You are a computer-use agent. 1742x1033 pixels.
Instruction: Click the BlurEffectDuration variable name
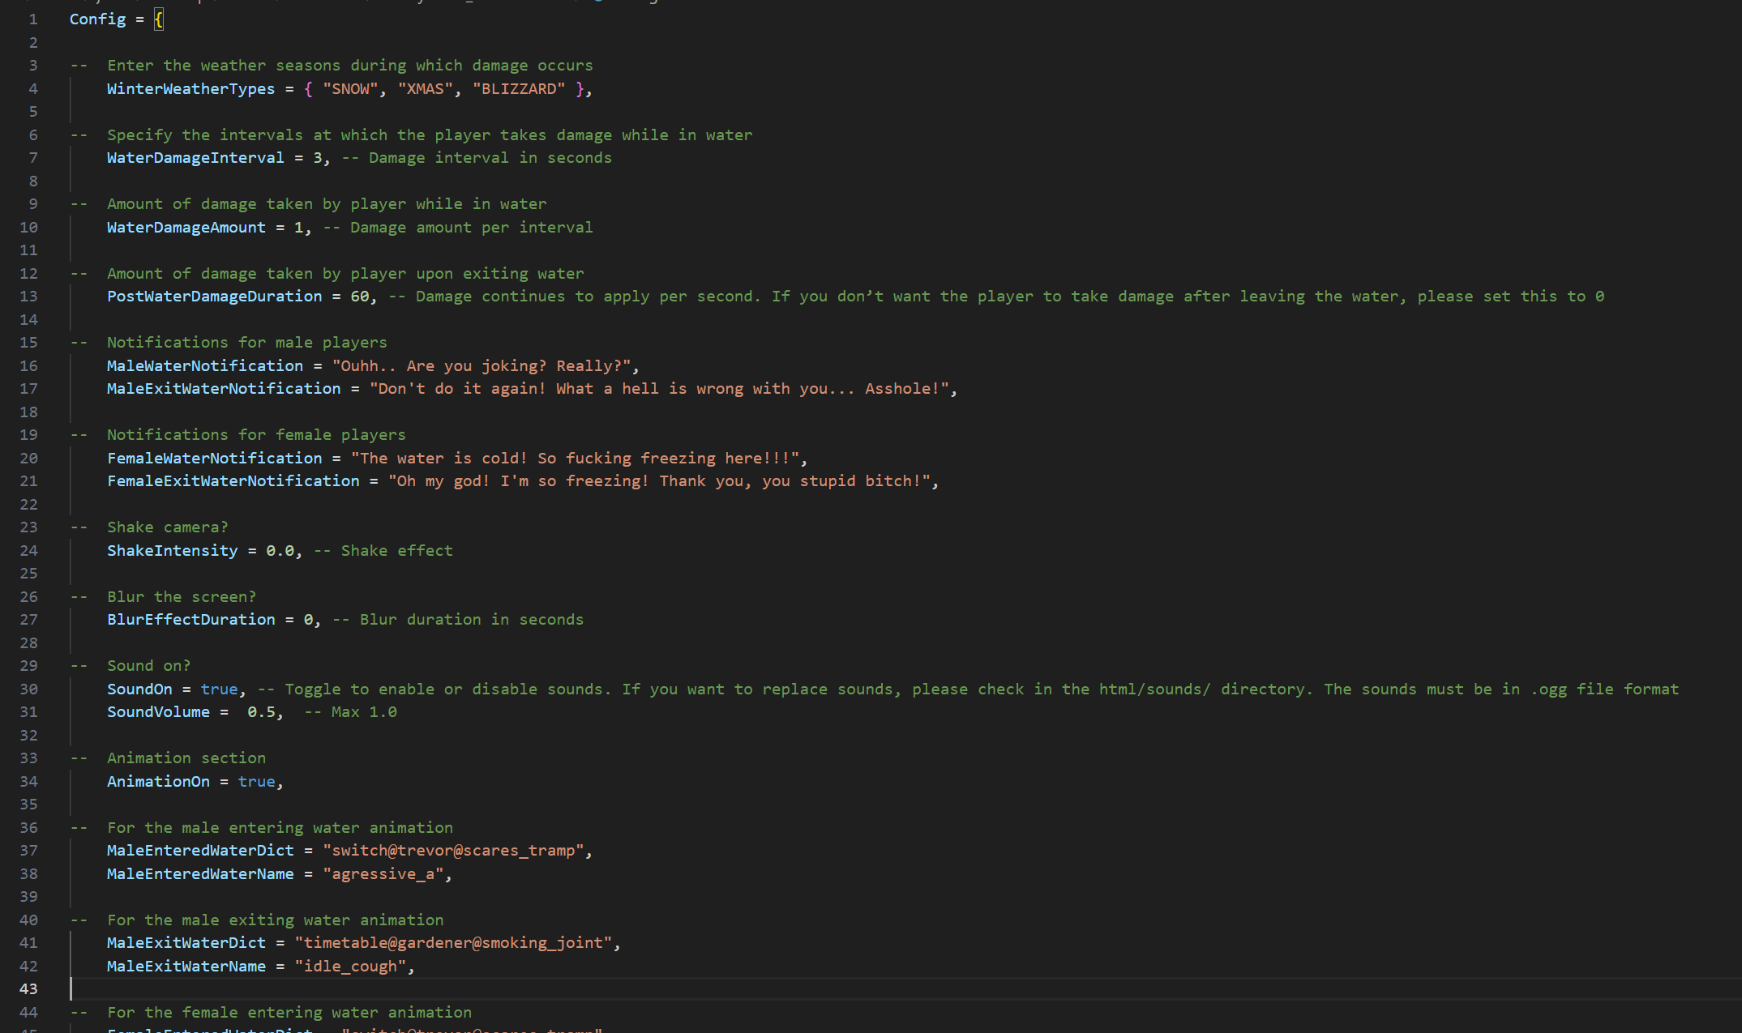(x=190, y=620)
